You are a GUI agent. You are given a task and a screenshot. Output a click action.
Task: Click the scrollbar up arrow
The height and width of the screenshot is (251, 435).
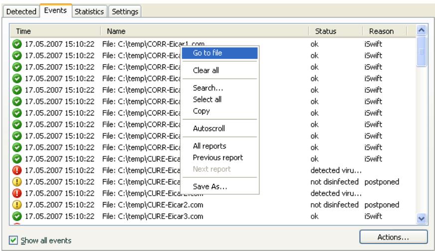coord(422,30)
